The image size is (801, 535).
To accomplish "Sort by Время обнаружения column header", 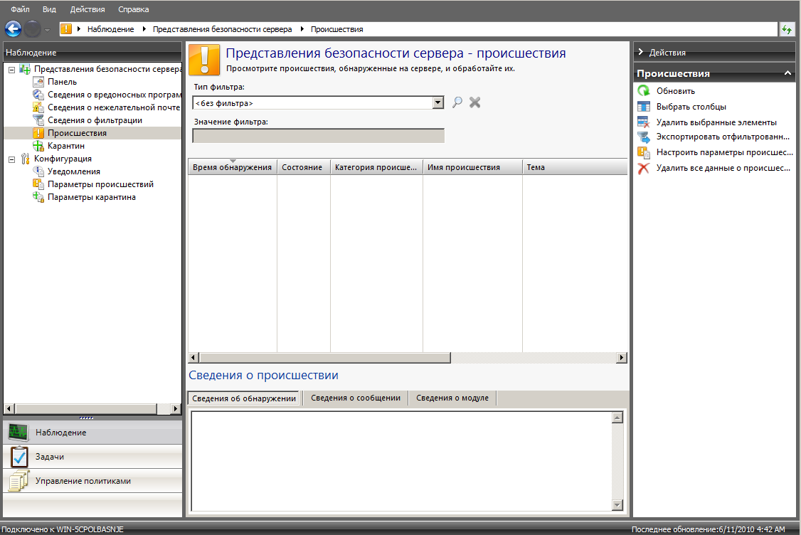I will (x=232, y=168).
